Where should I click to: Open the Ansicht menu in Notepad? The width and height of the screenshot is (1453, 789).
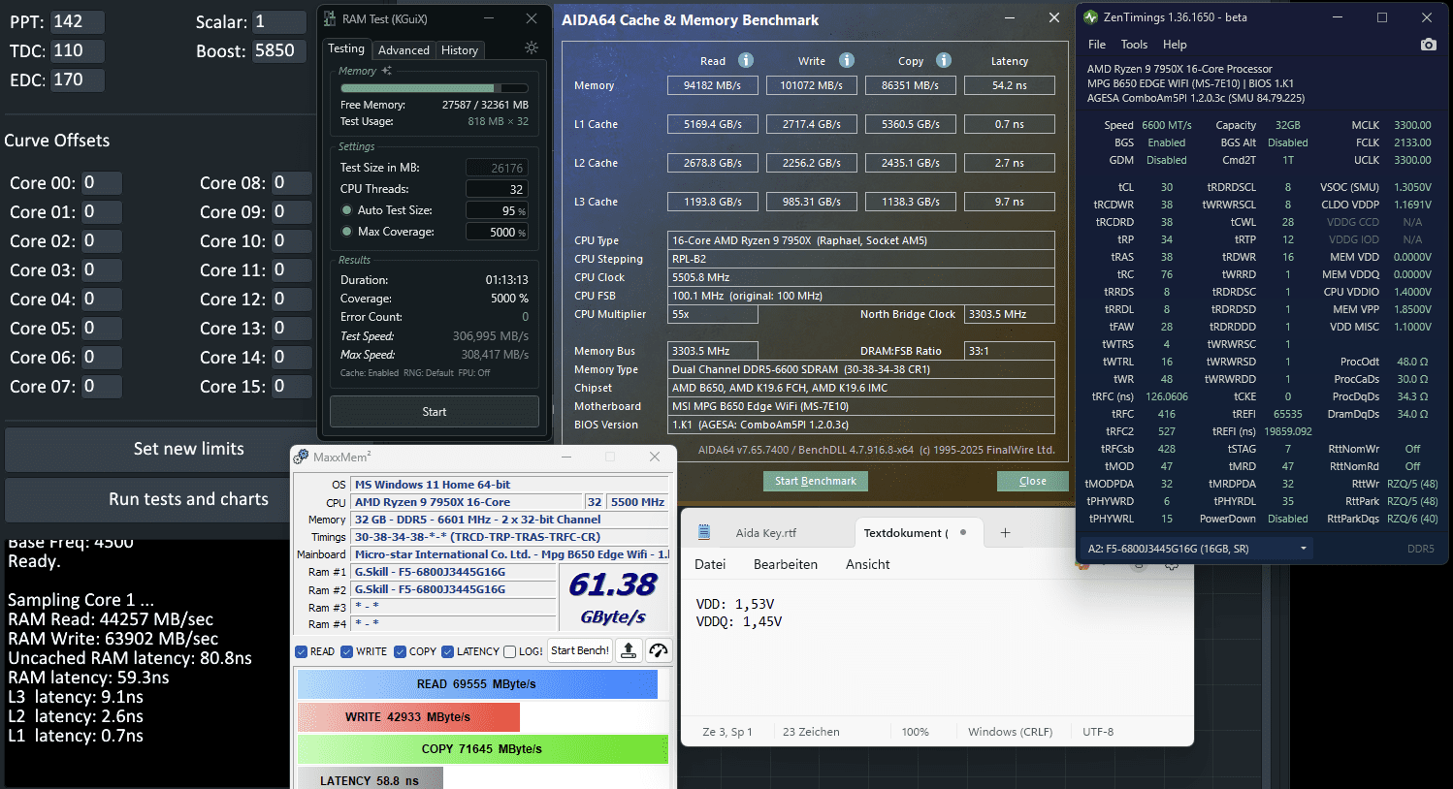[x=868, y=564]
